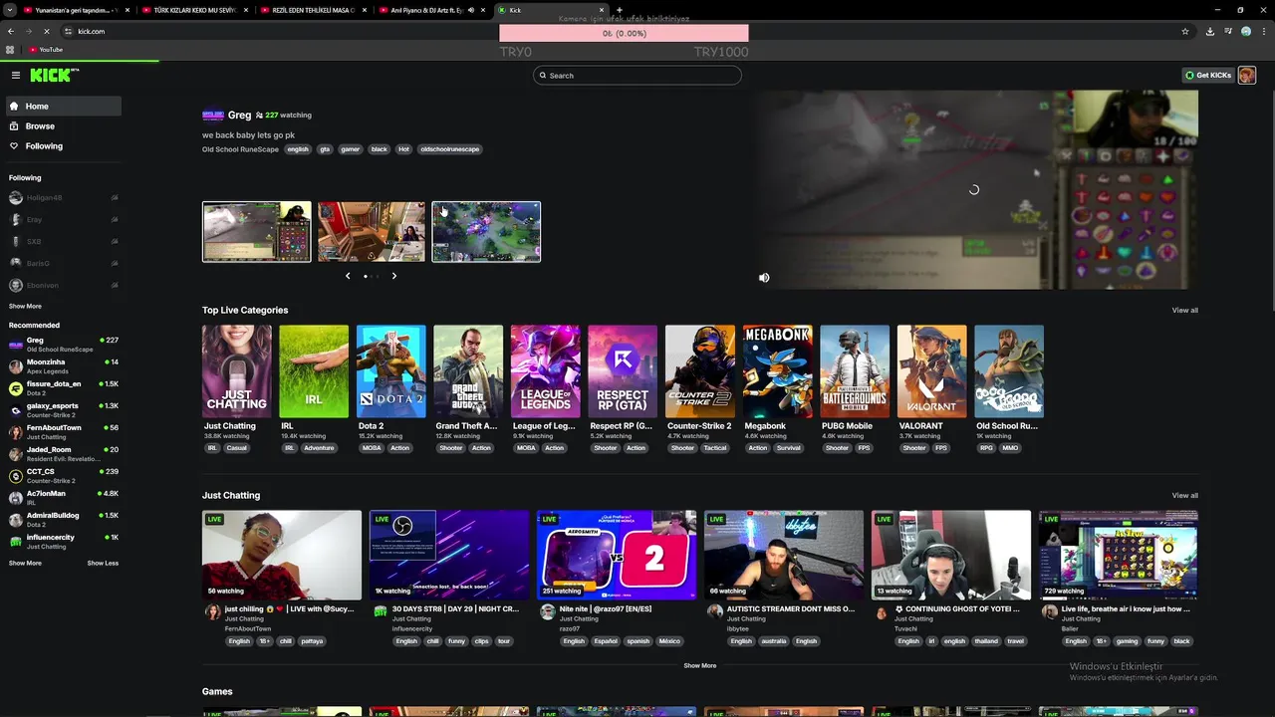Expand Show More under Following list
Image resolution: width=1275 pixels, height=717 pixels.
pos(25,307)
